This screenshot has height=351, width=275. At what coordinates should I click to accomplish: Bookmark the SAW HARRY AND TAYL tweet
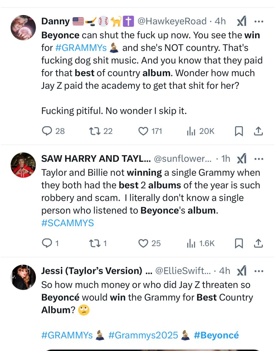point(239,243)
